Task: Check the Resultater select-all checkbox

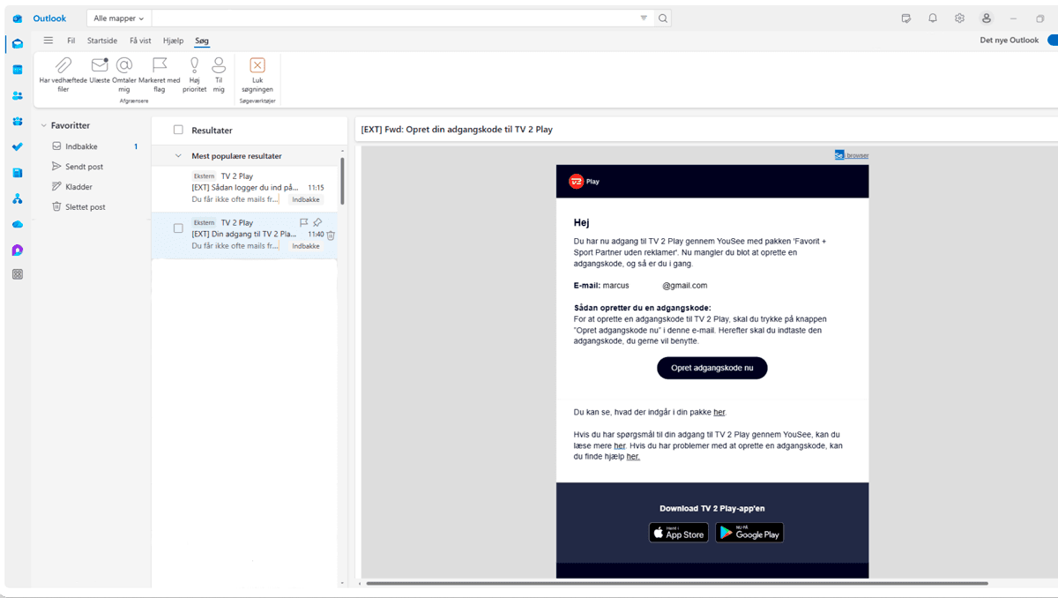Action: pos(178,130)
